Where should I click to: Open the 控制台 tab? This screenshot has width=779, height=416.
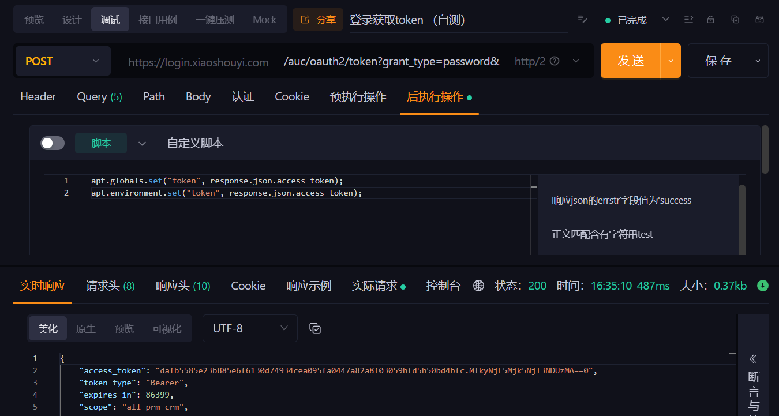pyautogui.click(x=443, y=286)
